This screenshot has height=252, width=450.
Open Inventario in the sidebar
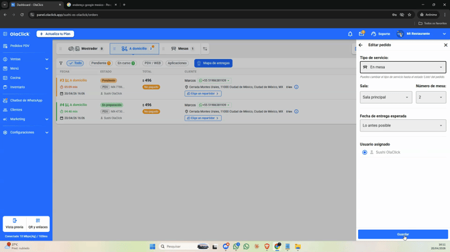tap(17, 87)
